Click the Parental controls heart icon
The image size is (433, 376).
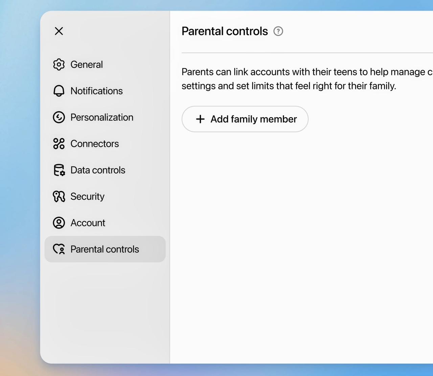click(x=59, y=249)
